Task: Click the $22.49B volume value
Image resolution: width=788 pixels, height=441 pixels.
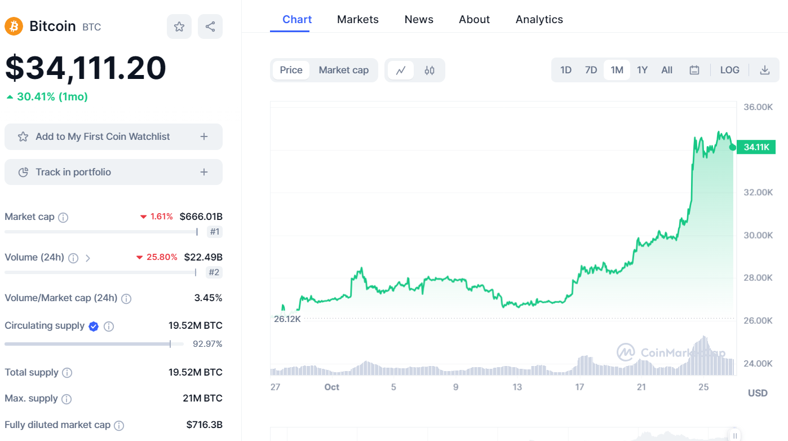Action: point(203,257)
